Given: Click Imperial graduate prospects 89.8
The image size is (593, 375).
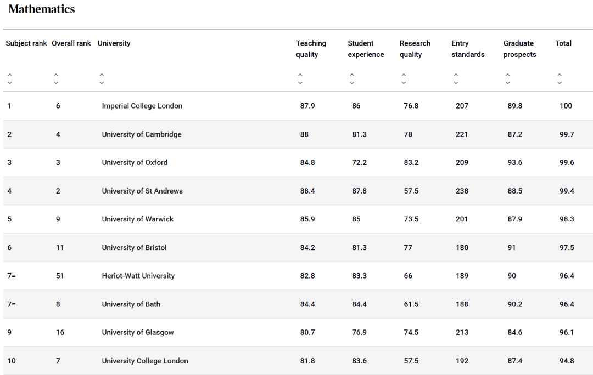Looking at the screenshot, I should coord(514,106).
